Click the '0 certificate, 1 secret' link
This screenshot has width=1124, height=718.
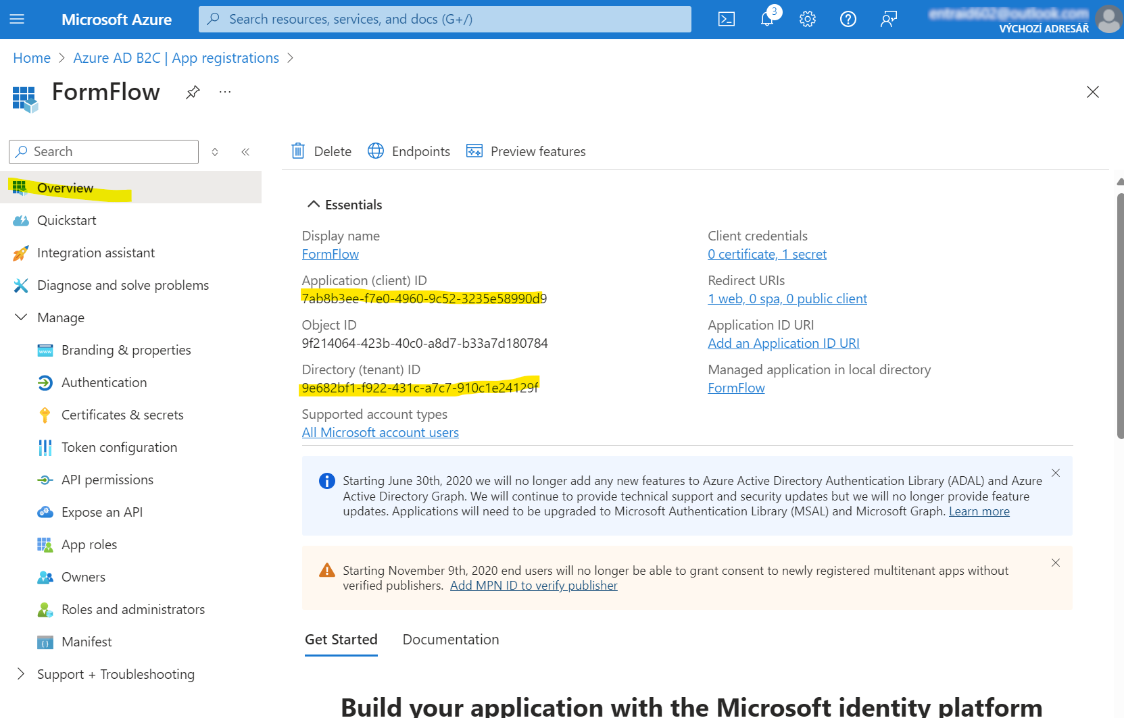(767, 254)
